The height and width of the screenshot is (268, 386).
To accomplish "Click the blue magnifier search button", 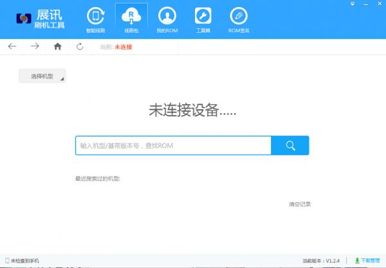I will coord(289,145).
